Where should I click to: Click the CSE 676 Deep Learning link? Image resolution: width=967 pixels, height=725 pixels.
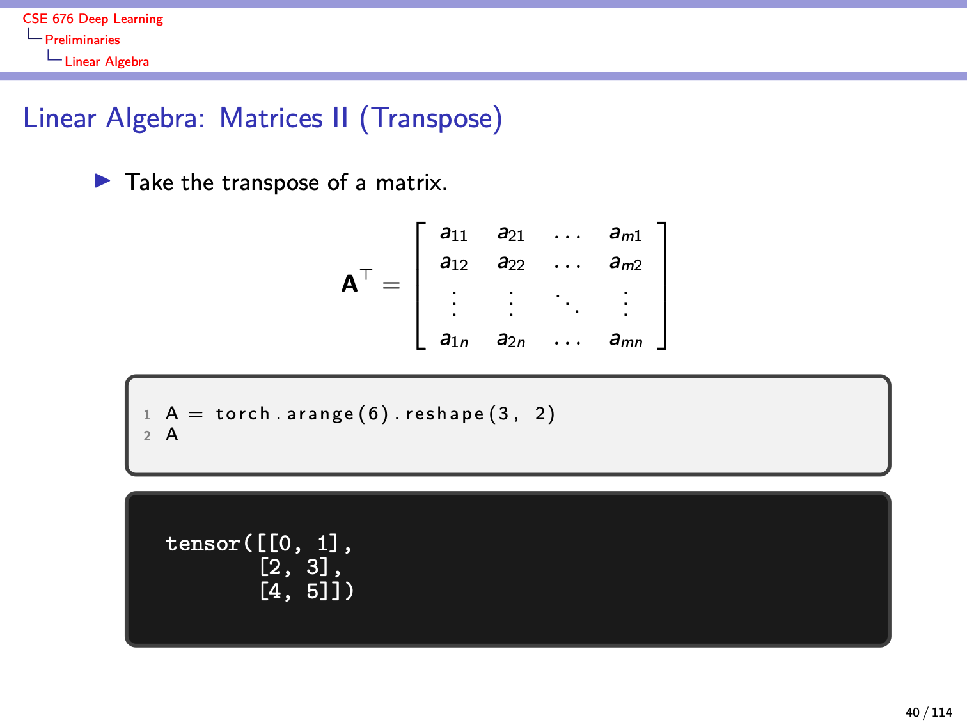pos(93,19)
